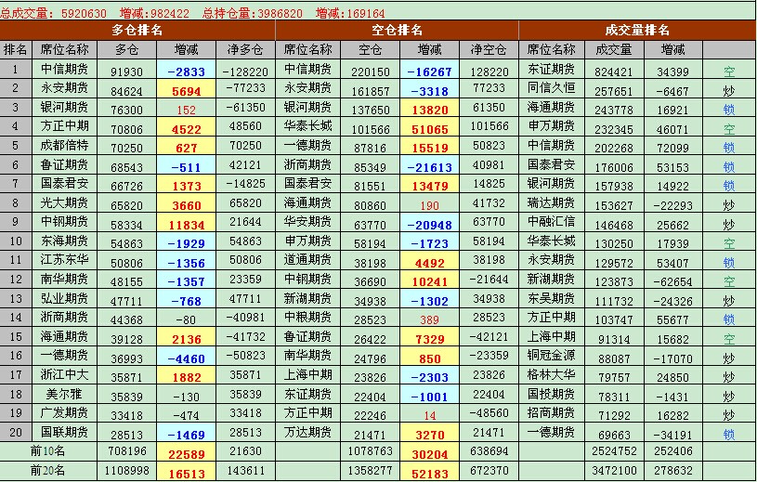Select seat 同信久恒 in volume ranking
This screenshot has height=482, width=757.
pos(551,88)
